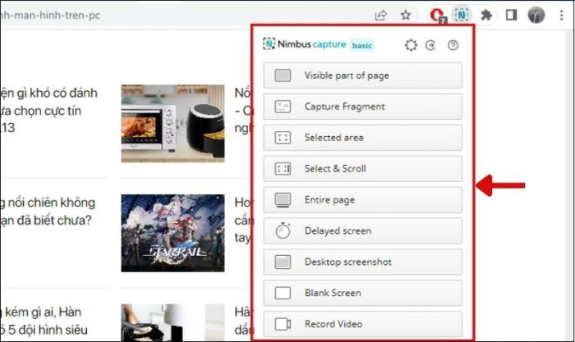Take a Desktop screenshot
The width and height of the screenshot is (575, 342).
(x=363, y=262)
